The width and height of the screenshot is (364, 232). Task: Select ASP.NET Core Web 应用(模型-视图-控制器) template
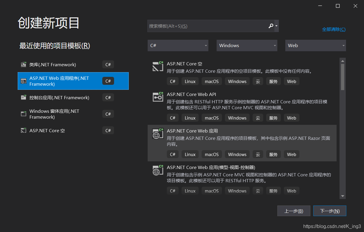242,180
